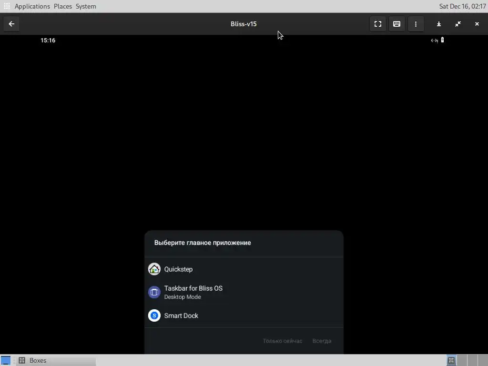Image resolution: width=488 pixels, height=366 pixels.
Task: Click the download arrow icon in header
Action: coord(439,24)
